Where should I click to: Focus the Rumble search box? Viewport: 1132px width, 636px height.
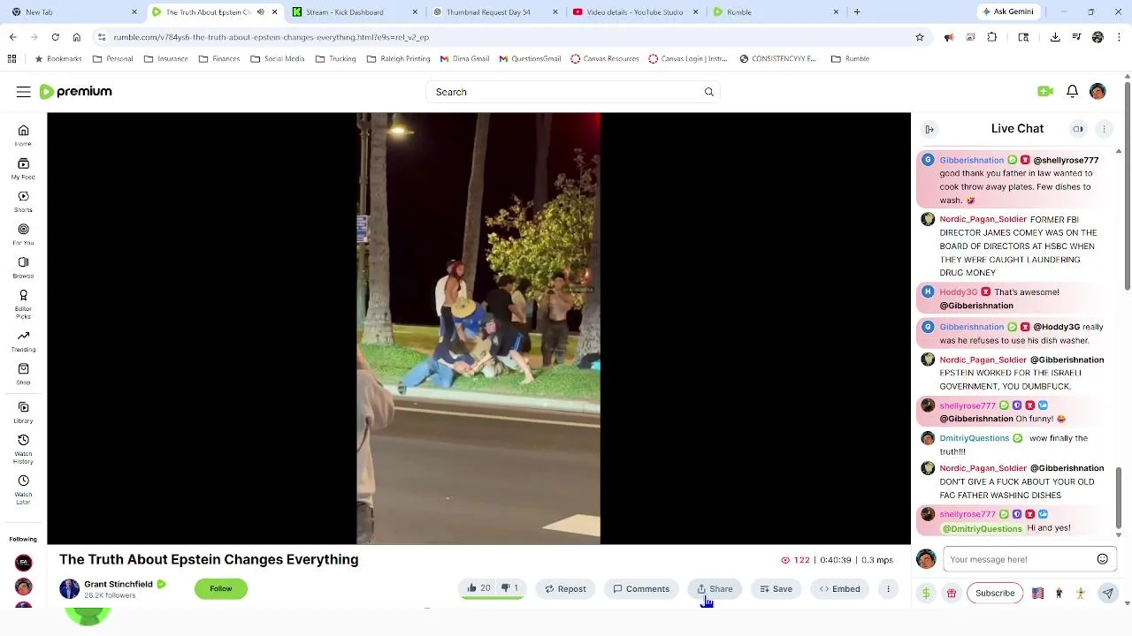tap(575, 92)
